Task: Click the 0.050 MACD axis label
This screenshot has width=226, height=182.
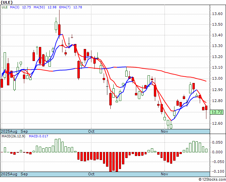Action: point(217,142)
